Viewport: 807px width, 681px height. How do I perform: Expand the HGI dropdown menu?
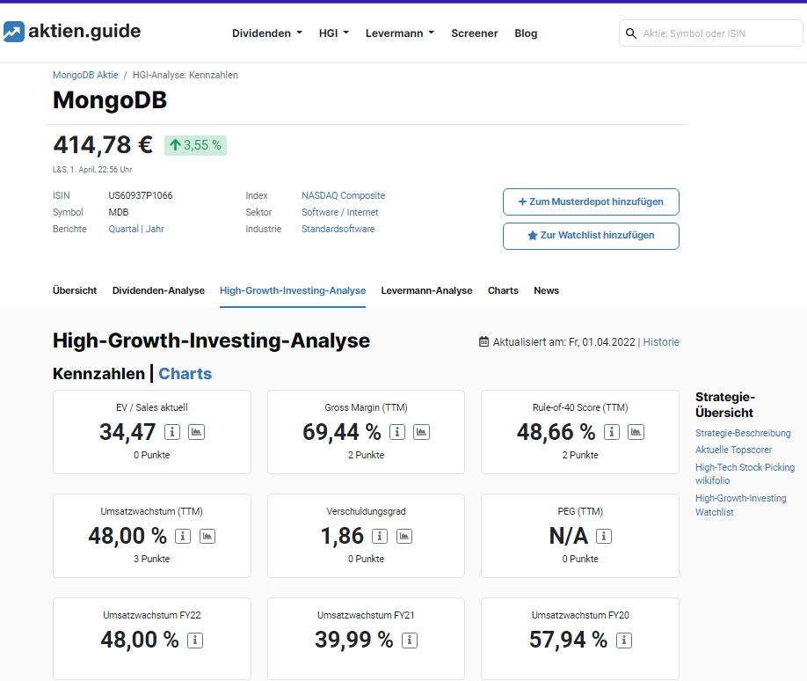pos(334,33)
